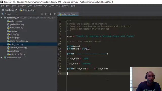Click docstring fold end marker at line 5
Screen dimensions: 162x91
66,31
